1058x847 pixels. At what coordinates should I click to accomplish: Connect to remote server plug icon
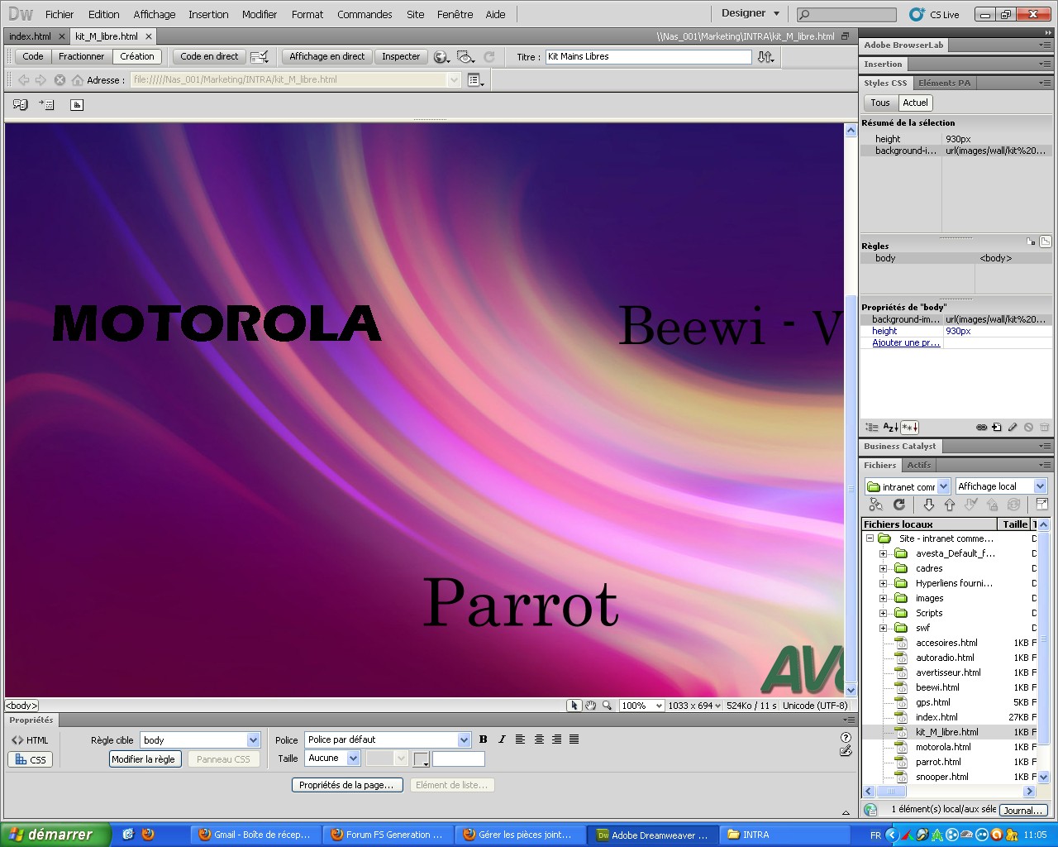(876, 505)
